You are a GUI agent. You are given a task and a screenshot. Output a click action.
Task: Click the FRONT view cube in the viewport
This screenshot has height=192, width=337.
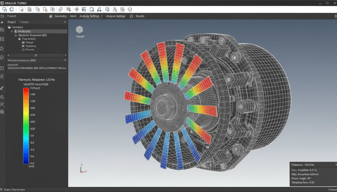[80, 30]
